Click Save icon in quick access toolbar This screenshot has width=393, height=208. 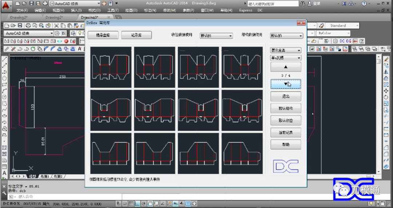click(31, 4)
